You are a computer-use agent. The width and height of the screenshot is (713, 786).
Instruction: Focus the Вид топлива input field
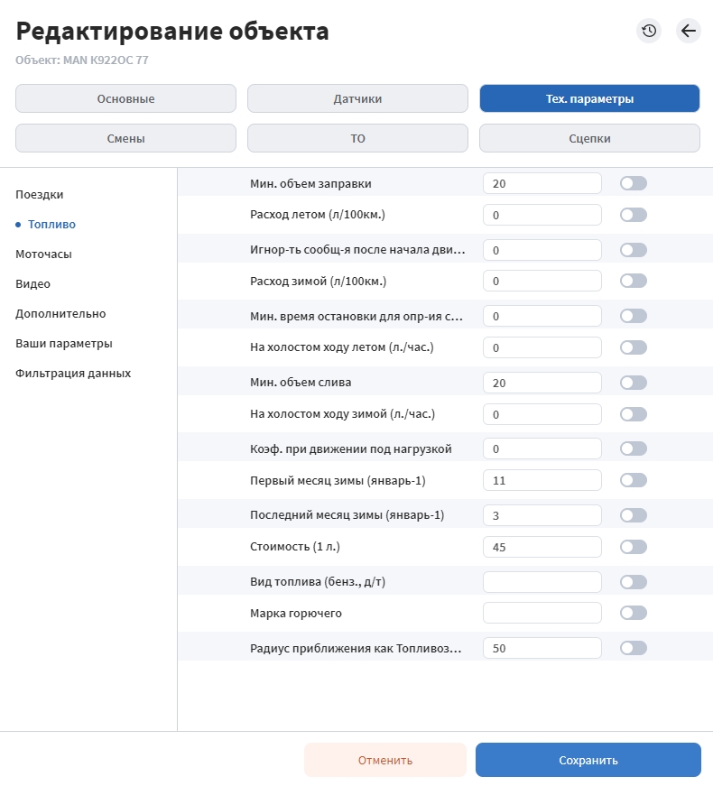point(542,582)
